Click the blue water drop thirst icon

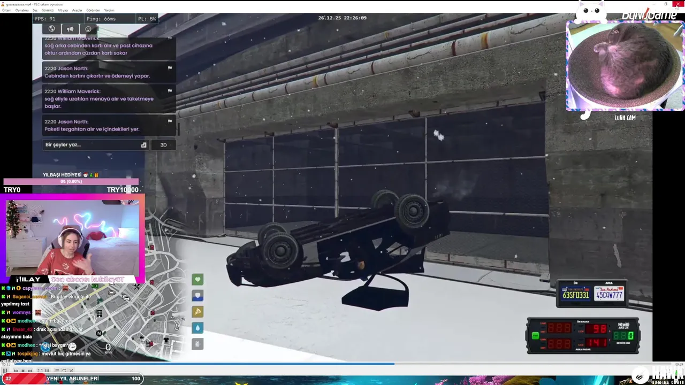(197, 328)
